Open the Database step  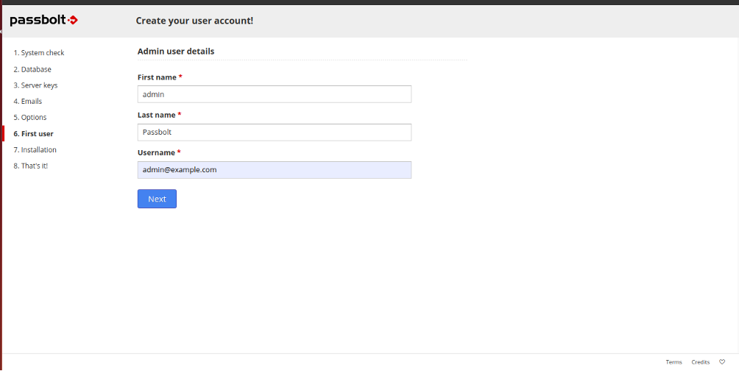click(32, 69)
